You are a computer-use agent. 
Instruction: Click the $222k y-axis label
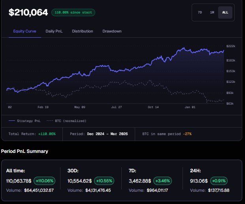click(231, 46)
